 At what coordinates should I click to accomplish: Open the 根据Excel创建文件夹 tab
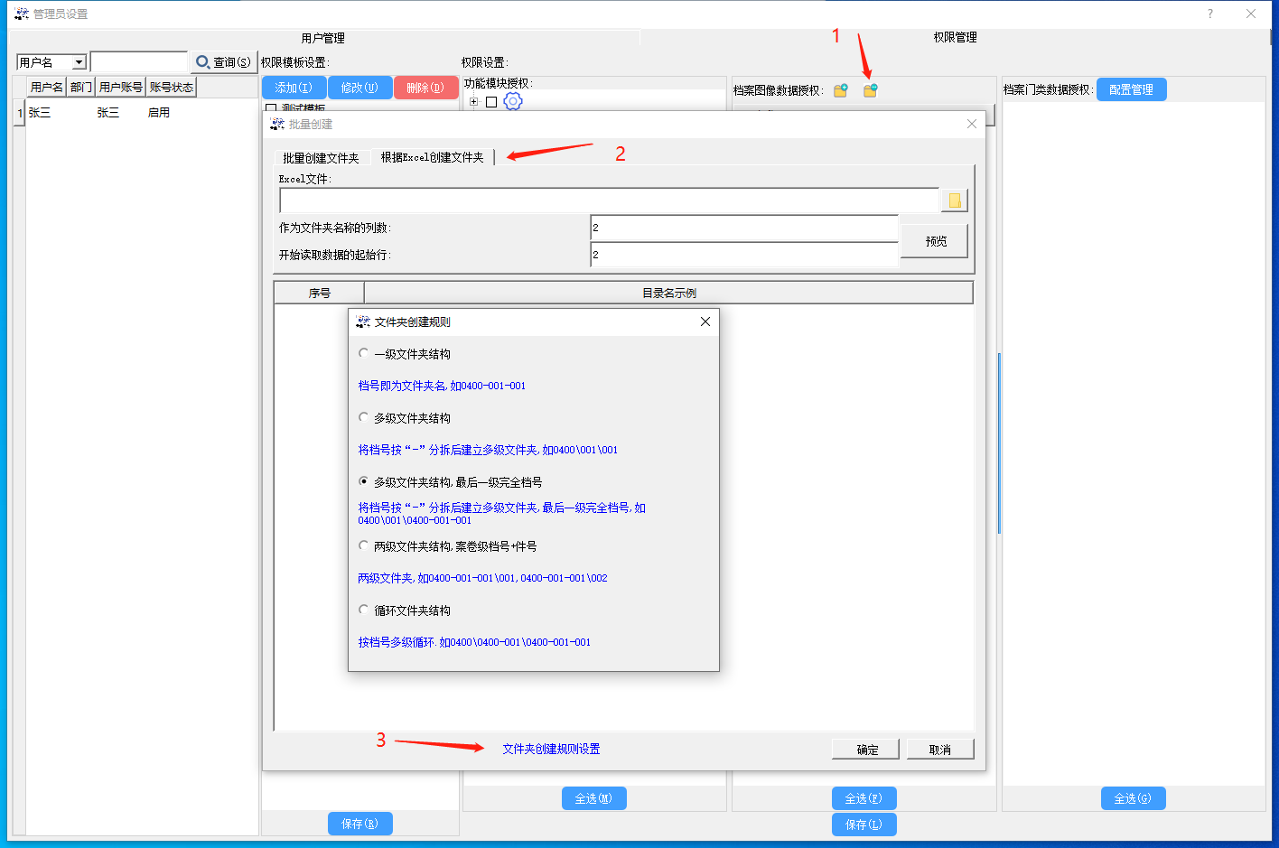click(x=432, y=157)
